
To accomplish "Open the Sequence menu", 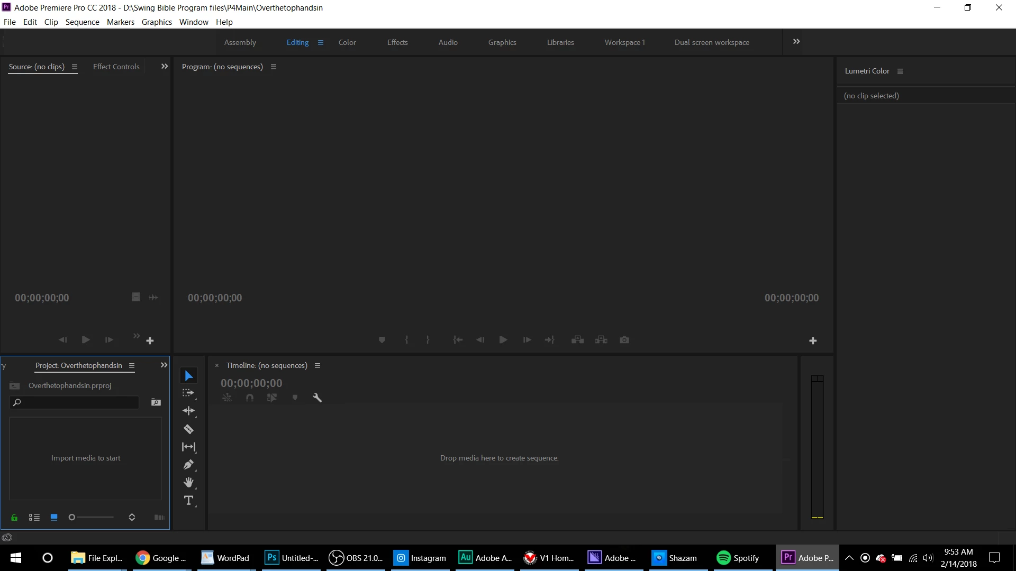I will coord(82,22).
